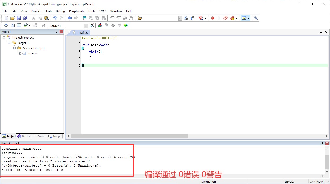
Task: Open the File menu
Action: [5, 11]
